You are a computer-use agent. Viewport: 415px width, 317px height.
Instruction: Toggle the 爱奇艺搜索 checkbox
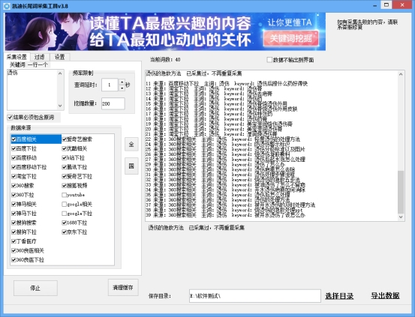click(65, 139)
